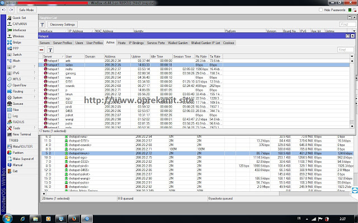This screenshot has width=358, height=223.
Task: Open Quick Set in the sidebar
Action: 19,18
